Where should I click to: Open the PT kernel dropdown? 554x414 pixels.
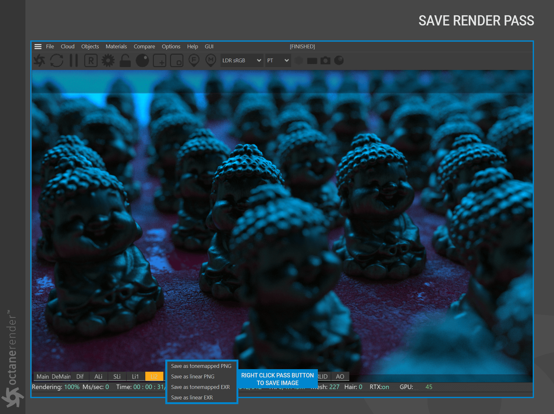click(278, 60)
